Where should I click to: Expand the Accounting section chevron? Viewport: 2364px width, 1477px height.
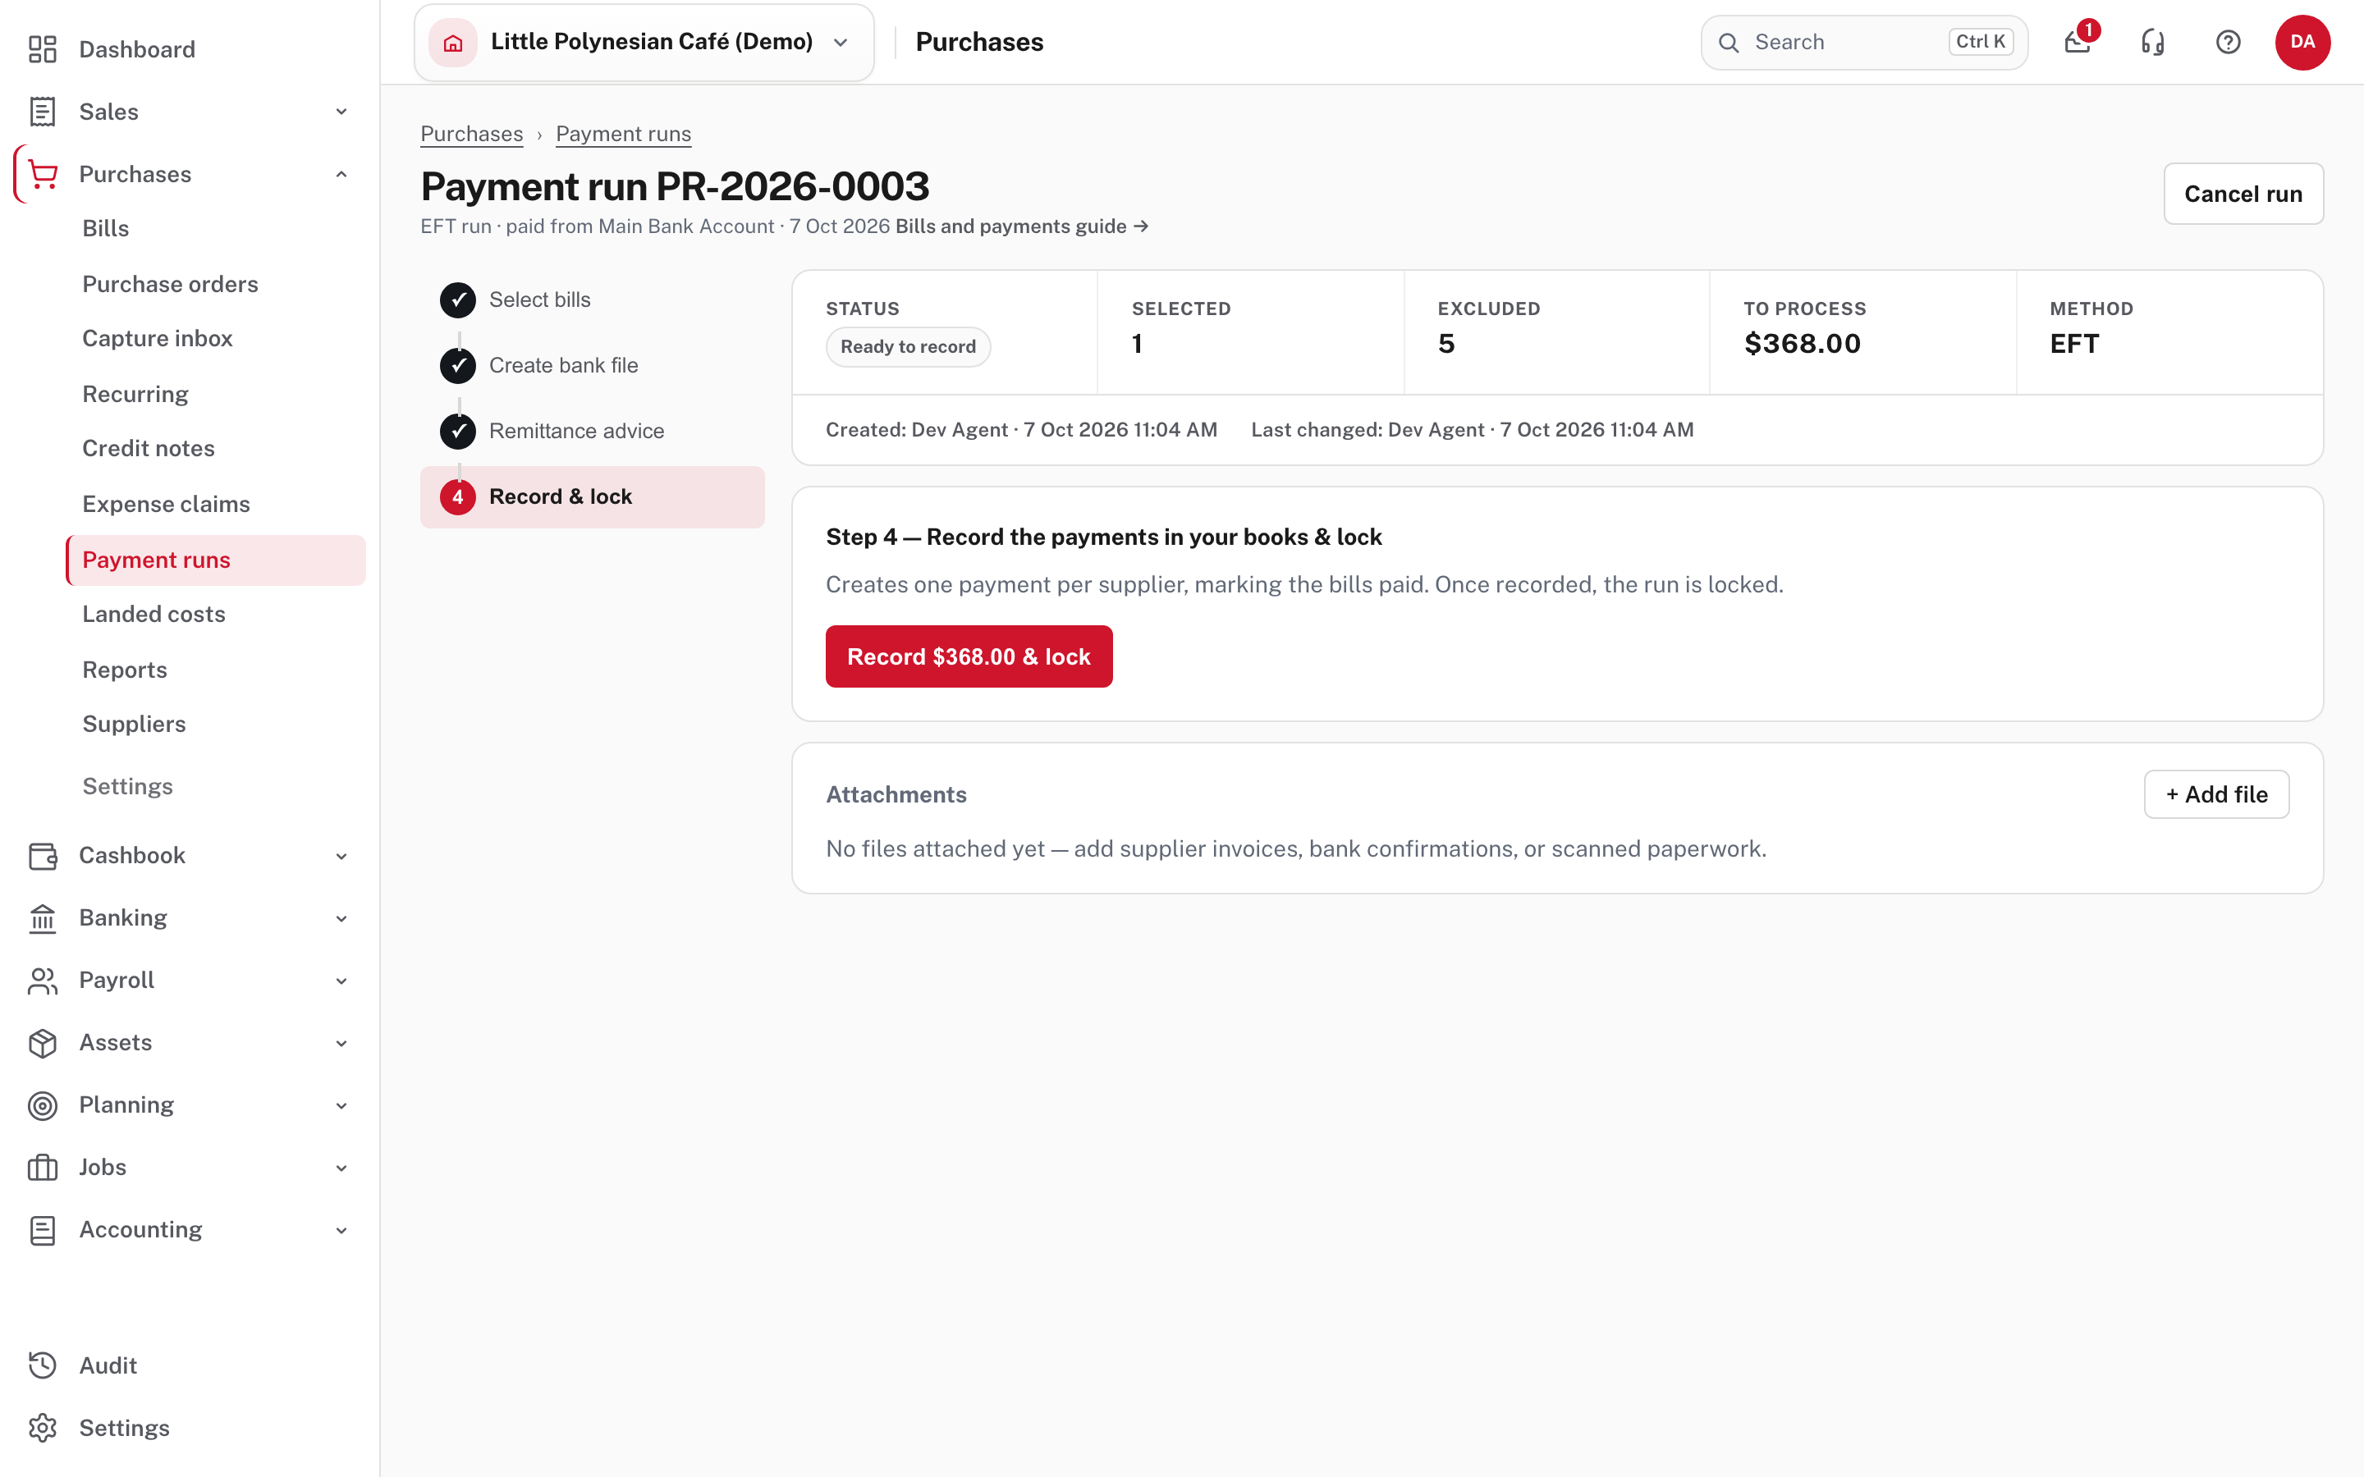(x=341, y=1230)
